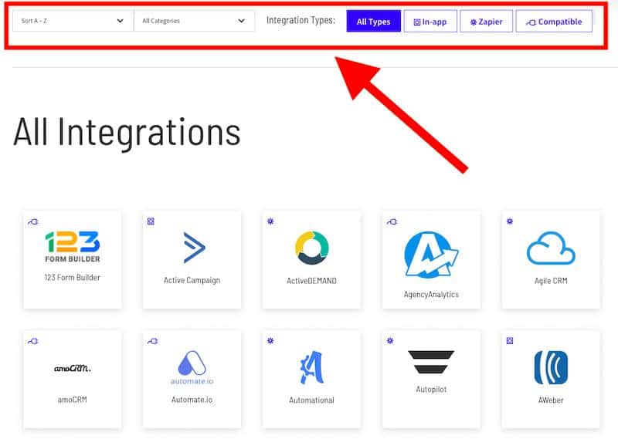Click compatible plug icon on Automate.io card
Viewport: 618px width, 439px height.
coord(152,341)
